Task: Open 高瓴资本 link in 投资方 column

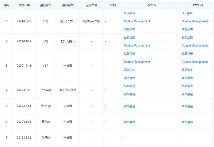Action: pyautogui.click(x=129, y=29)
